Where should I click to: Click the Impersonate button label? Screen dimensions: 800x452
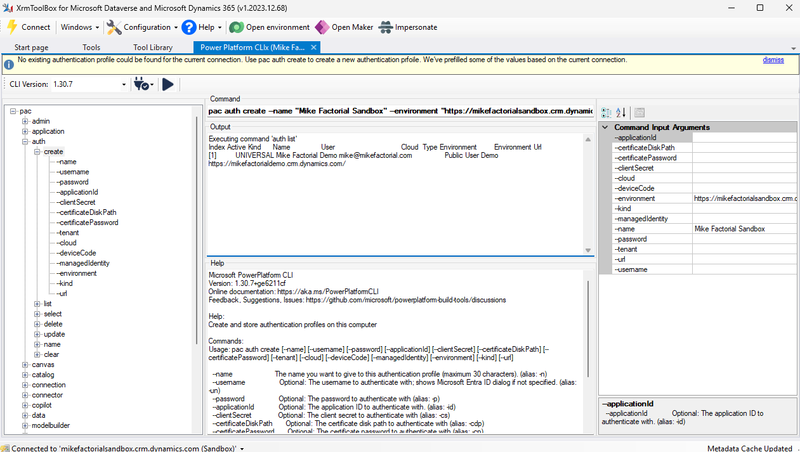coord(416,27)
